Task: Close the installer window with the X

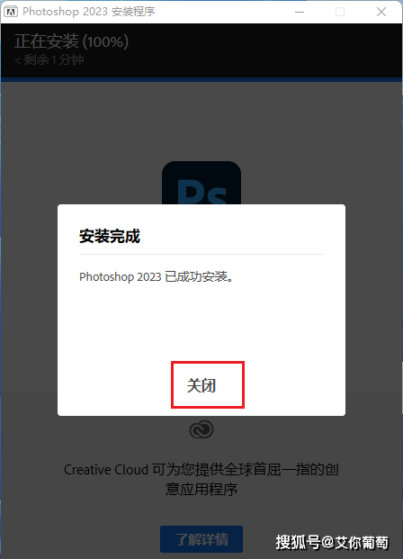Action: click(x=381, y=12)
